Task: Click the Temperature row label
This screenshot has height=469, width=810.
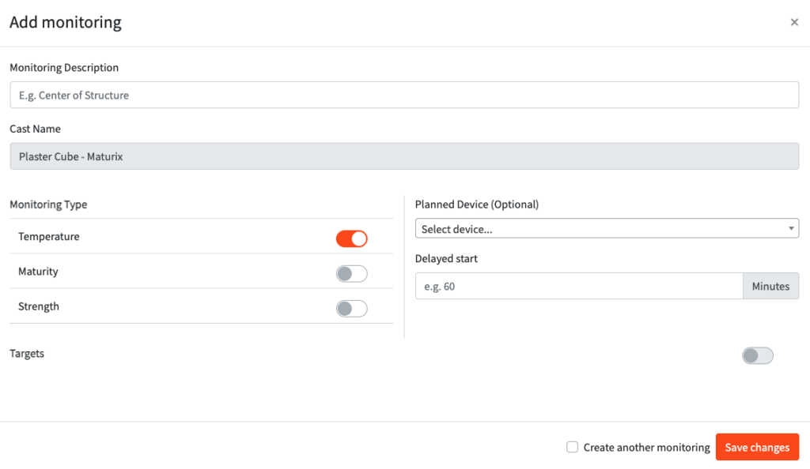Action: click(49, 237)
